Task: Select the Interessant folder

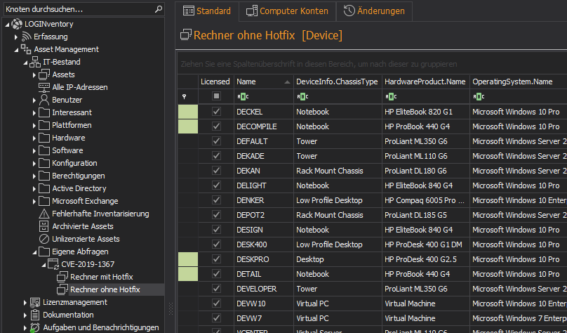Action: (72, 112)
